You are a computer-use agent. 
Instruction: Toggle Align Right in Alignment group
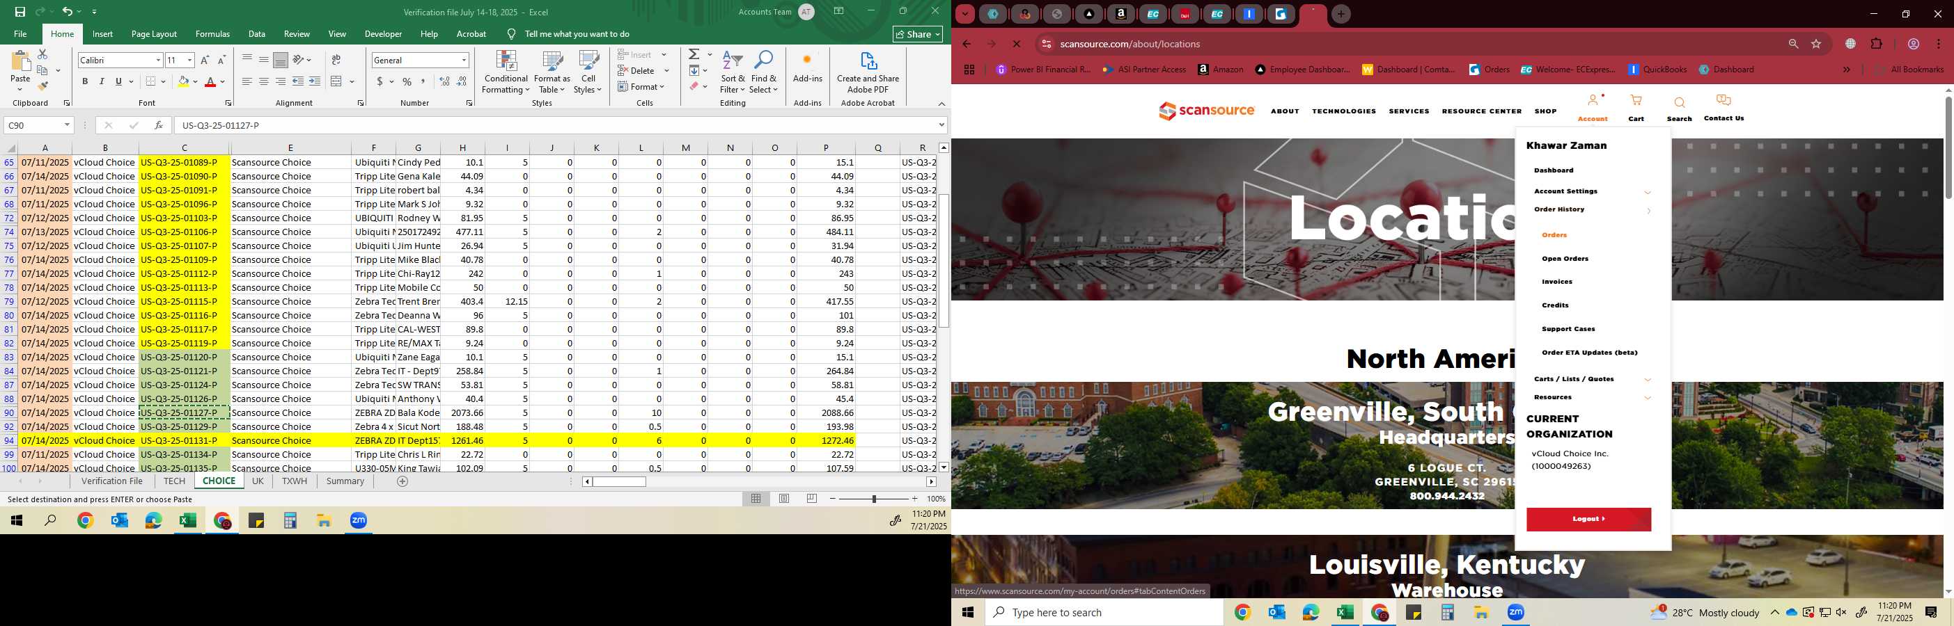point(280,81)
